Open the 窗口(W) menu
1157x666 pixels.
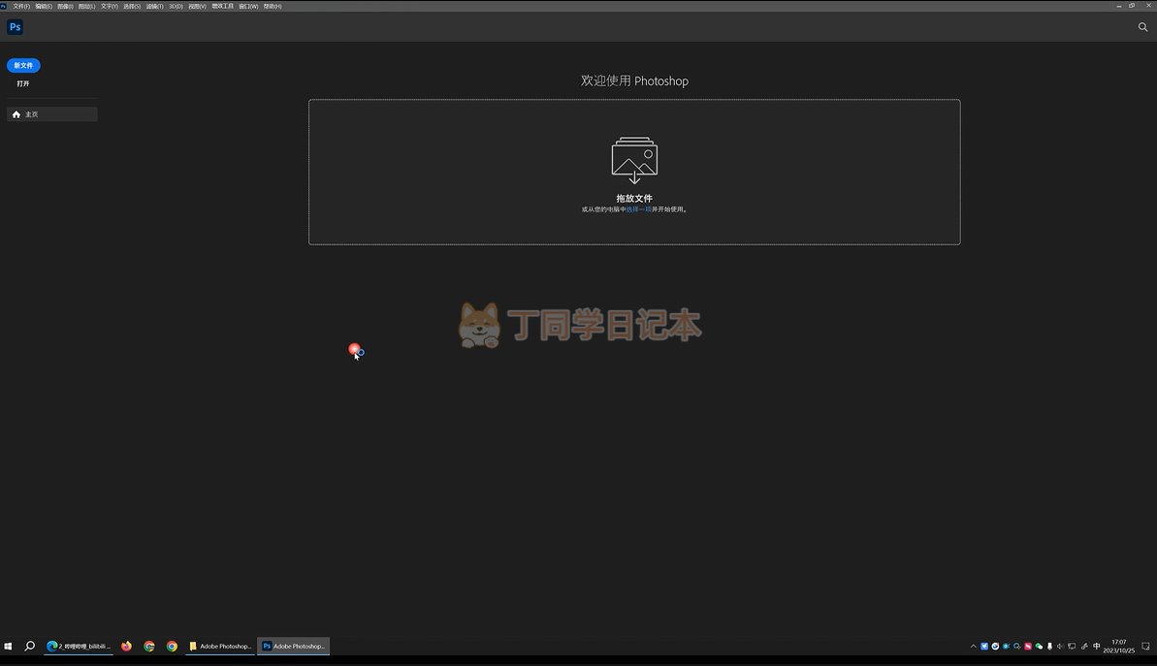pos(248,6)
